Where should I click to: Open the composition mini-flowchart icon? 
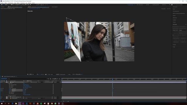(x=48, y=79)
